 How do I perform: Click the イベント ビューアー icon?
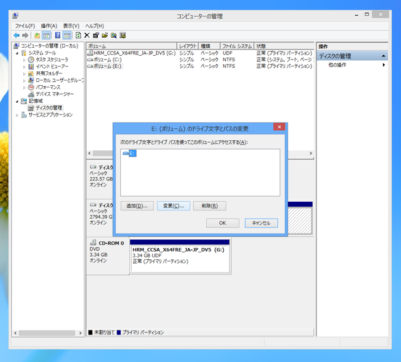point(31,66)
